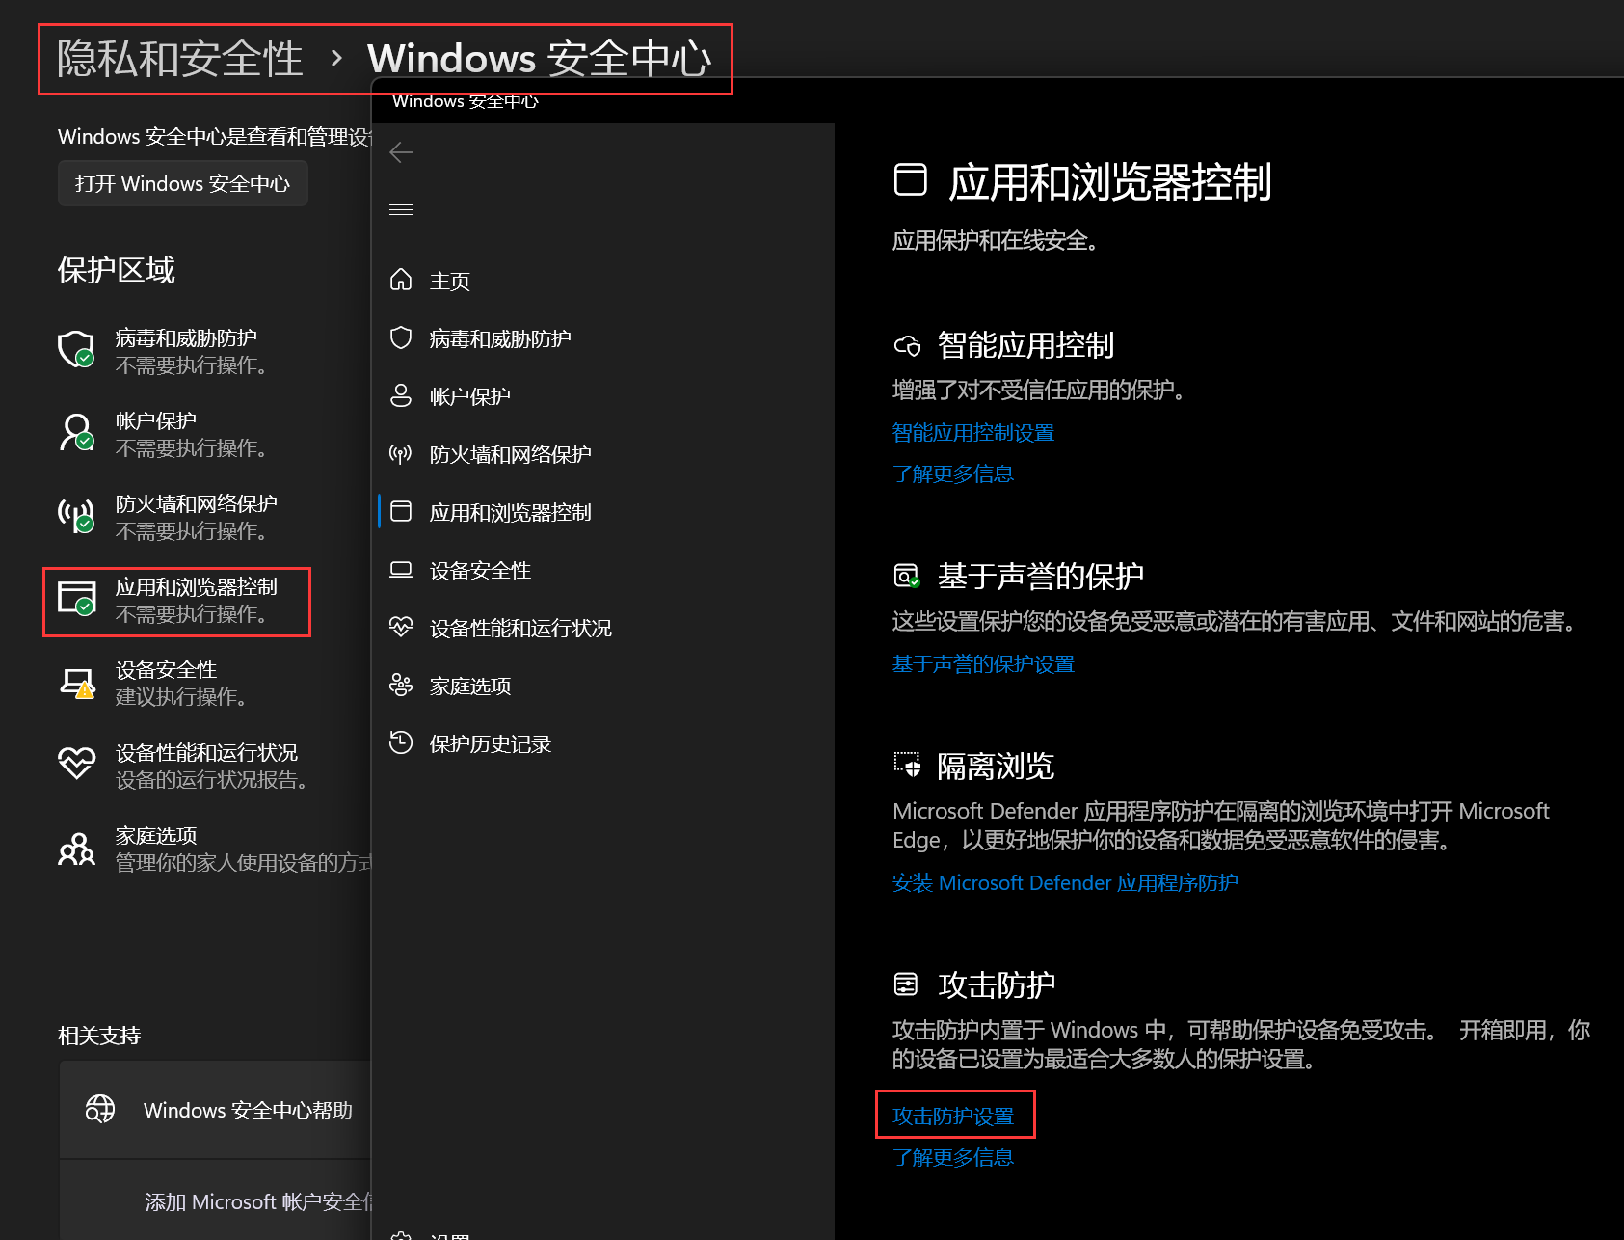This screenshot has width=1624, height=1240.
Task: Select 设备安全性 in navigation pane
Action: pos(603,569)
